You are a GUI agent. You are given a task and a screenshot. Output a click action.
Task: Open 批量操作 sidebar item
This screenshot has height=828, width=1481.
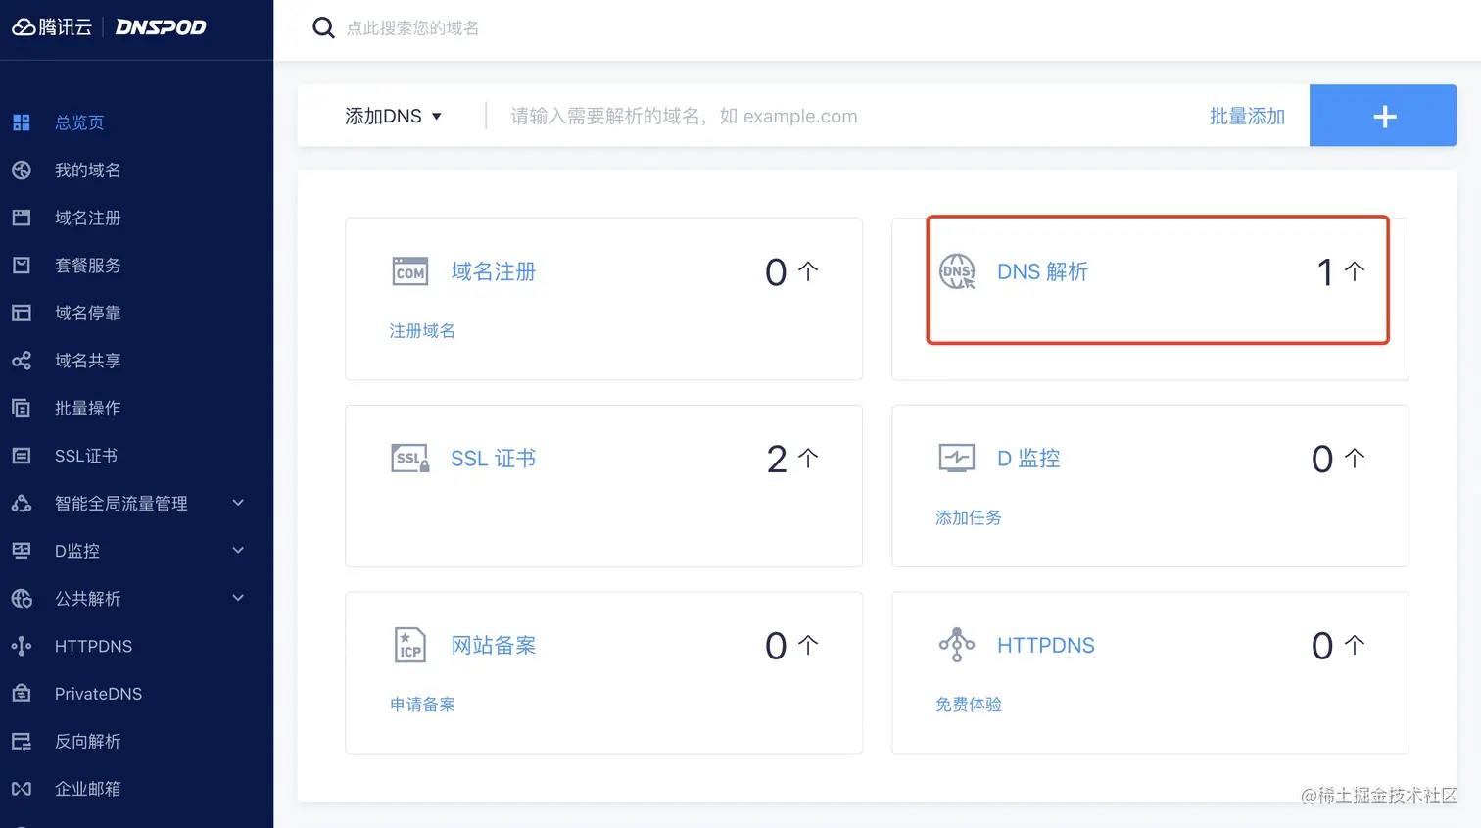[x=88, y=408]
